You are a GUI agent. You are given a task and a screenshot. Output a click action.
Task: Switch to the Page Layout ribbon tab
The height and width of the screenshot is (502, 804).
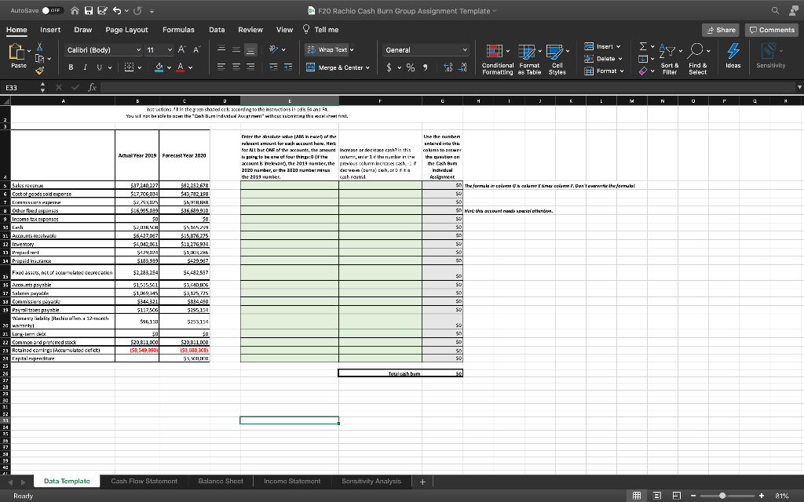pos(126,30)
